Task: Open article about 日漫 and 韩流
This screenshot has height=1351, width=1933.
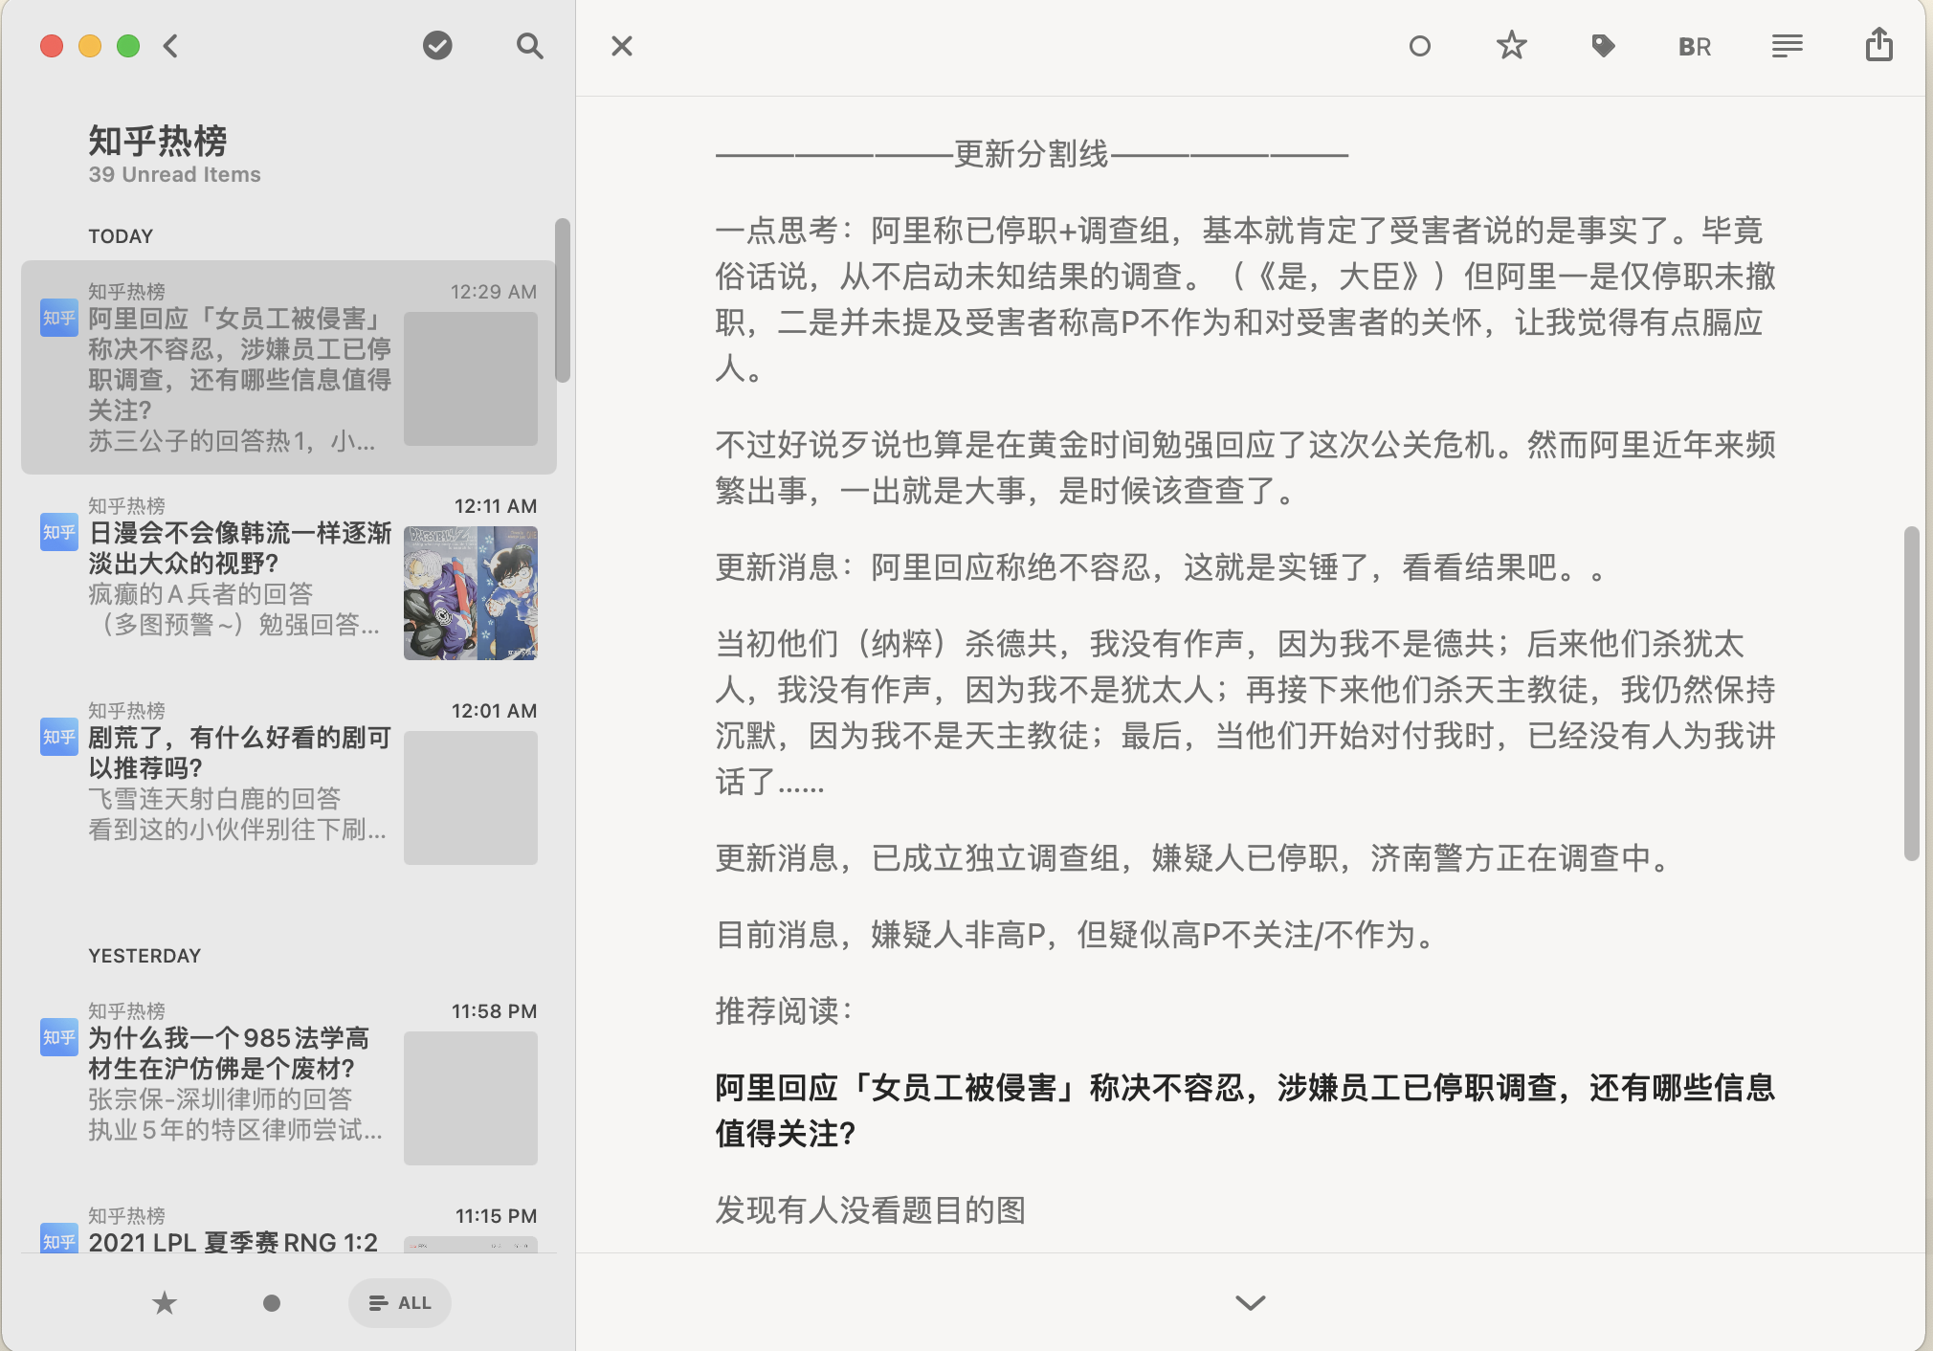Action: click(x=239, y=547)
